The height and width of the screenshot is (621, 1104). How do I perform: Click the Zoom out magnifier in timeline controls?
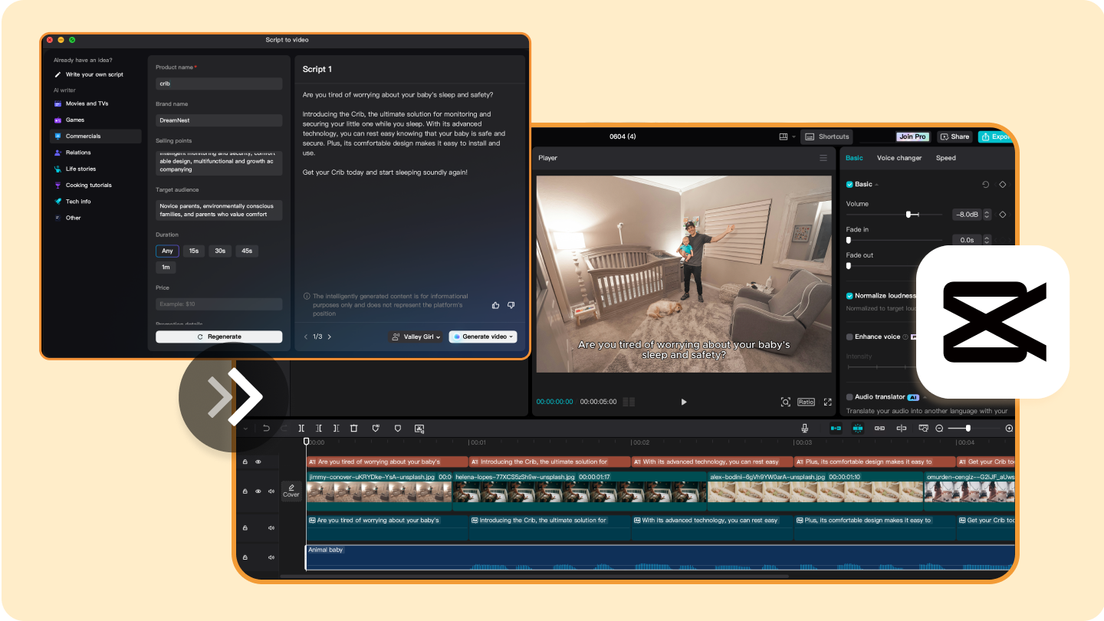coord(940,429)
